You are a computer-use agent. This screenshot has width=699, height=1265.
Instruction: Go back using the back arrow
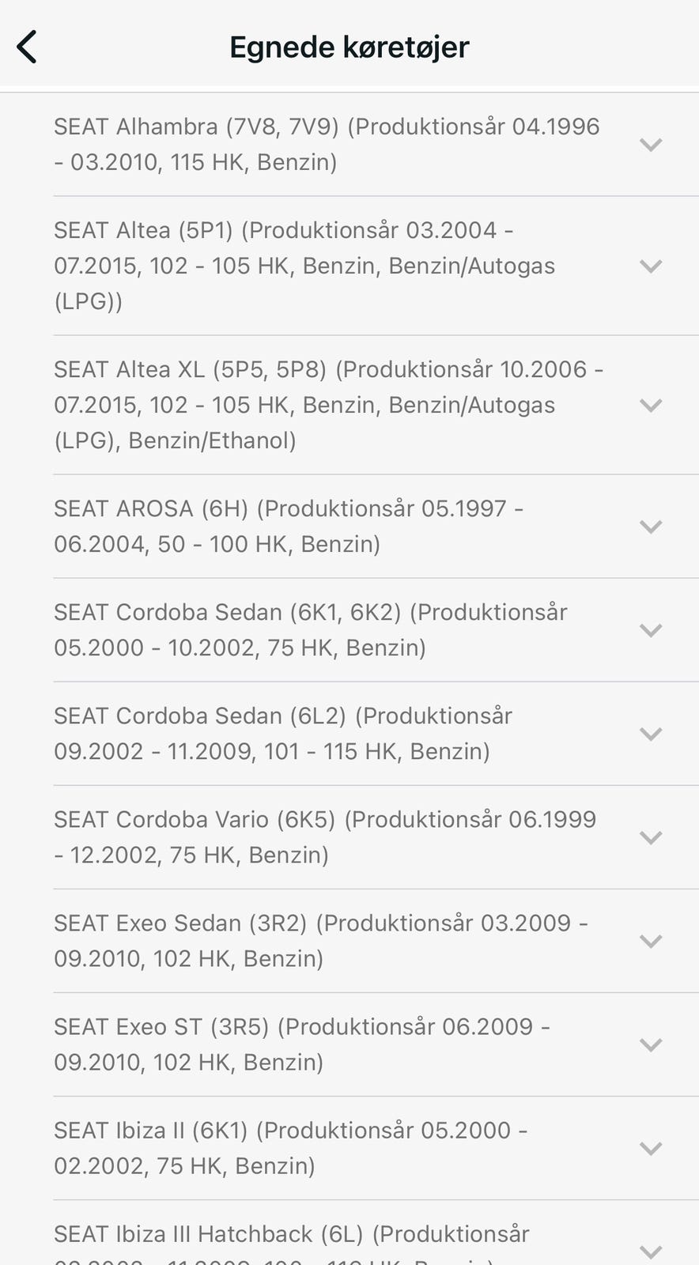pos(27,47)
